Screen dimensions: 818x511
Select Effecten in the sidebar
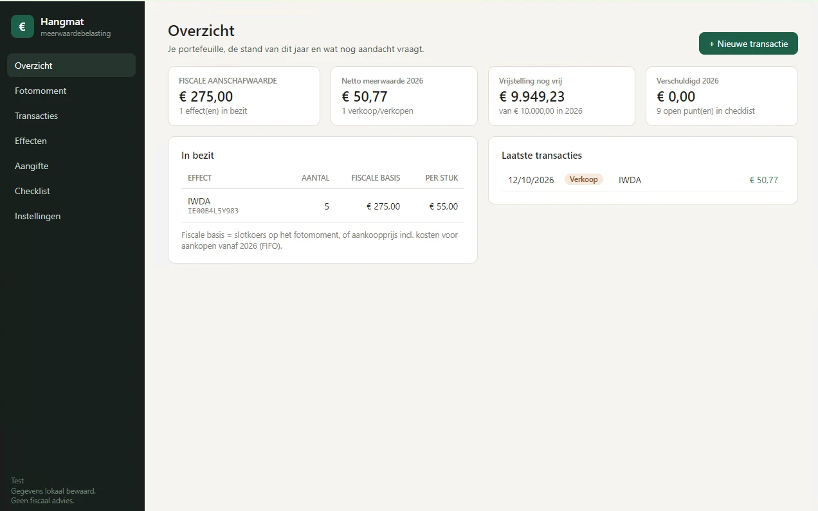pos(71,141)
